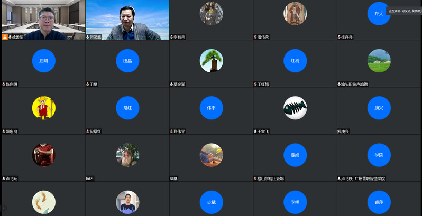Click the mic icon next to 陈启明
This screenshot has width=422, height=216.
pos(4,84)
